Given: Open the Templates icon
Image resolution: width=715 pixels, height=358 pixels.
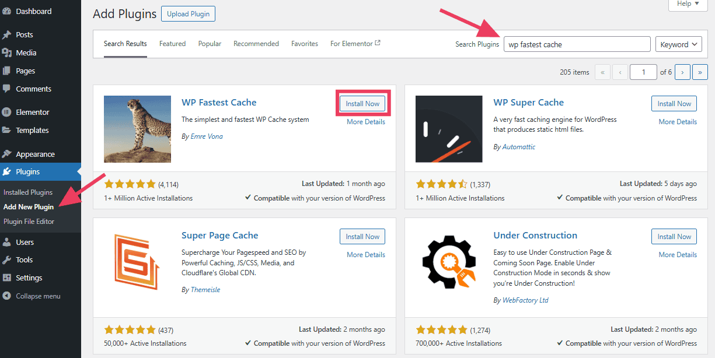Looking at the screenshot, I should click(x=8, y=130).
